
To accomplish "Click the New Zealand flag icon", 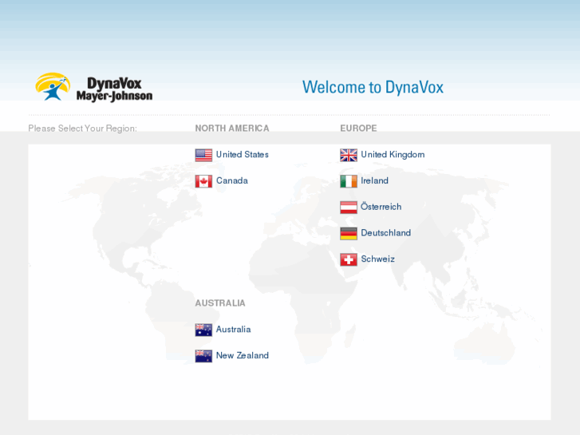I will point(203,356).
